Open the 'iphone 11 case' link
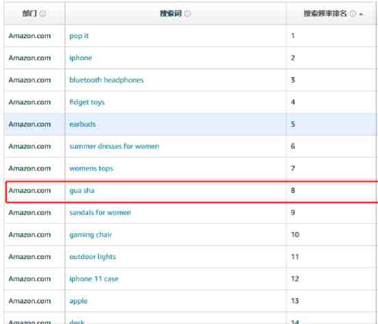Screen dimensions: 378x324 point(94,279)
